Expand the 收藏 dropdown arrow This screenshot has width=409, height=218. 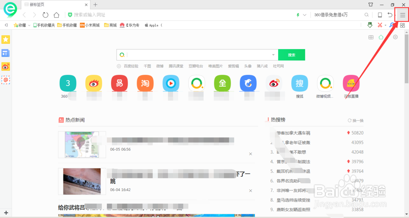pyautogui.click(x=29, y=25)
